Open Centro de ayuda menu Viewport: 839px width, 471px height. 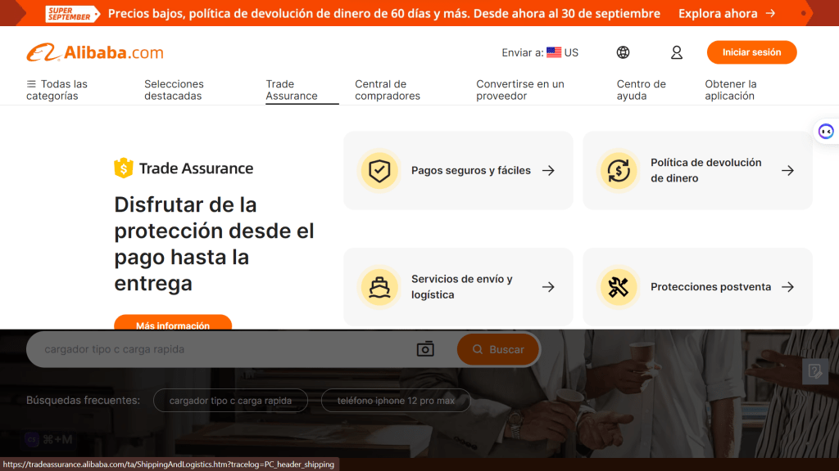pyautogui.click(x=641, y=90)
